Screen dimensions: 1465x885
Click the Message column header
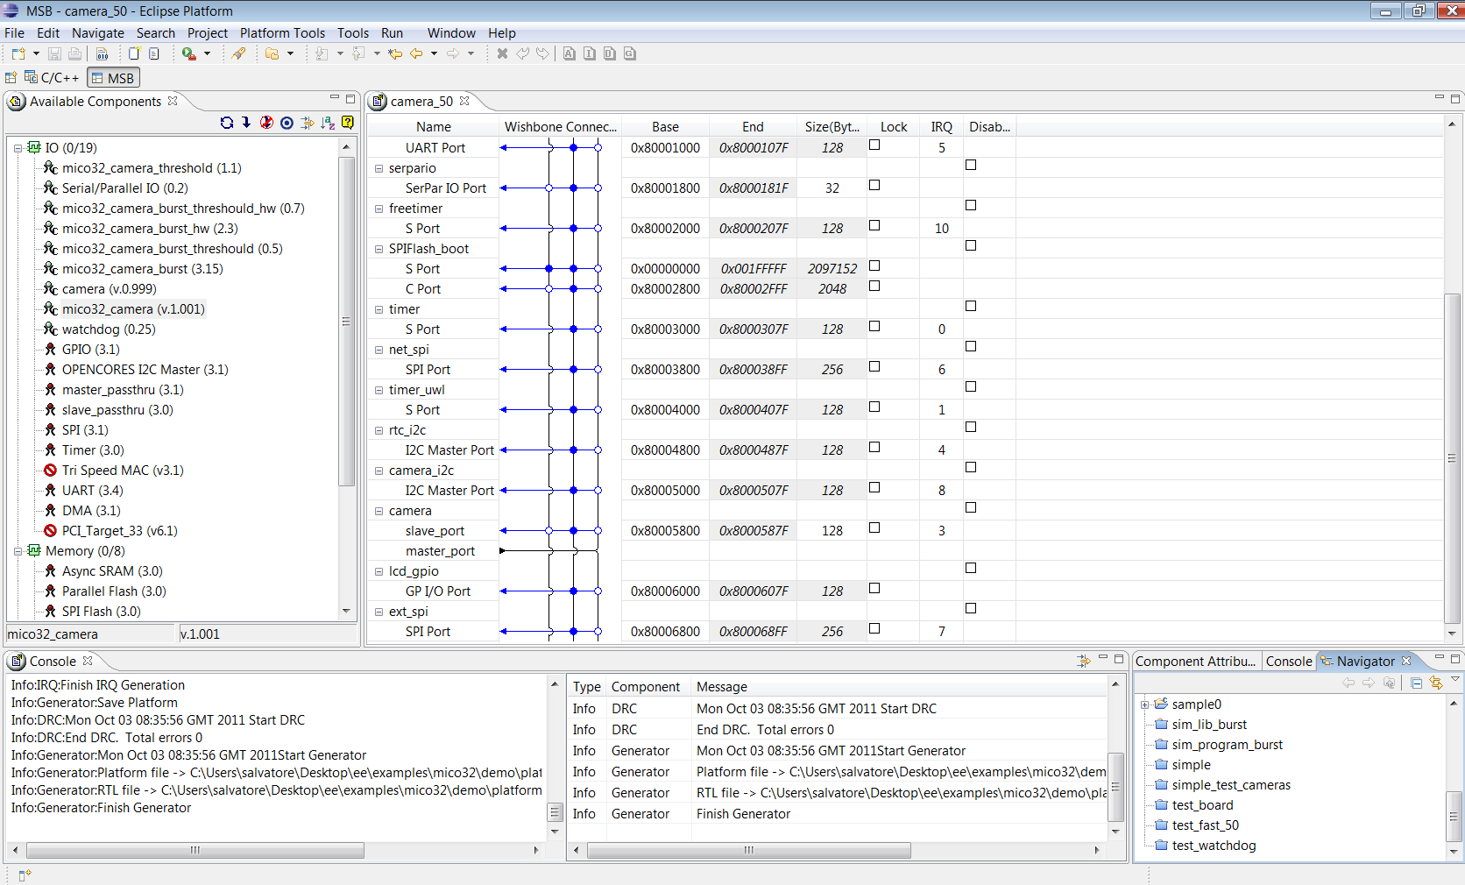900,687
